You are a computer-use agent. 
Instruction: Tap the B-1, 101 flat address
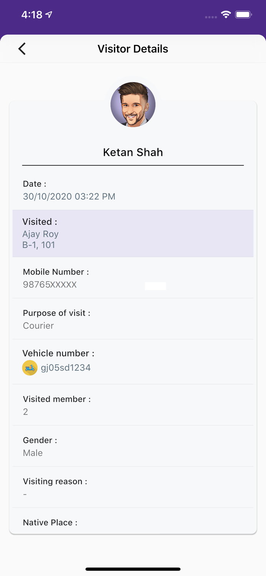click(39, 245)
